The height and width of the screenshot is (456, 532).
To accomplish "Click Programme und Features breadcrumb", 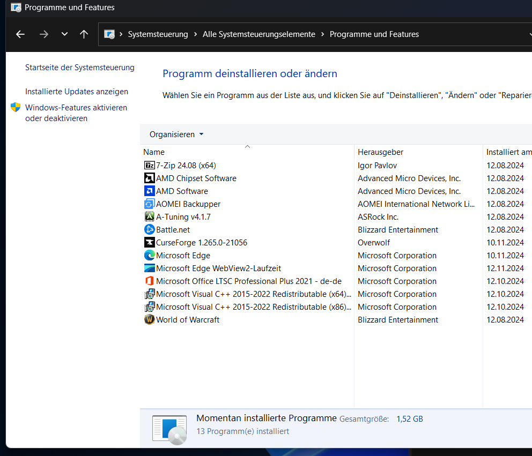I will 374,34.
